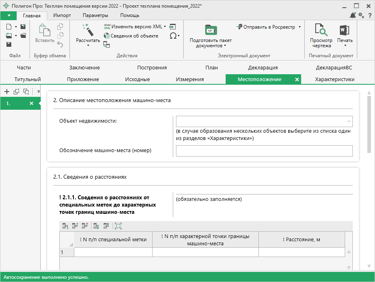The width and height of the screenshot is (375, 282).
Task: Open the Omega special symbols icon
Action: pyautogui.click(x=173, y=36)
